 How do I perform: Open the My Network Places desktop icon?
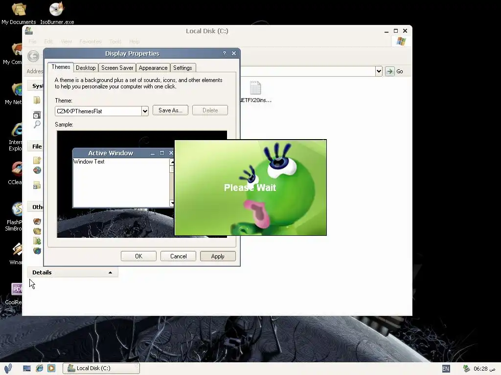point(13,93)
